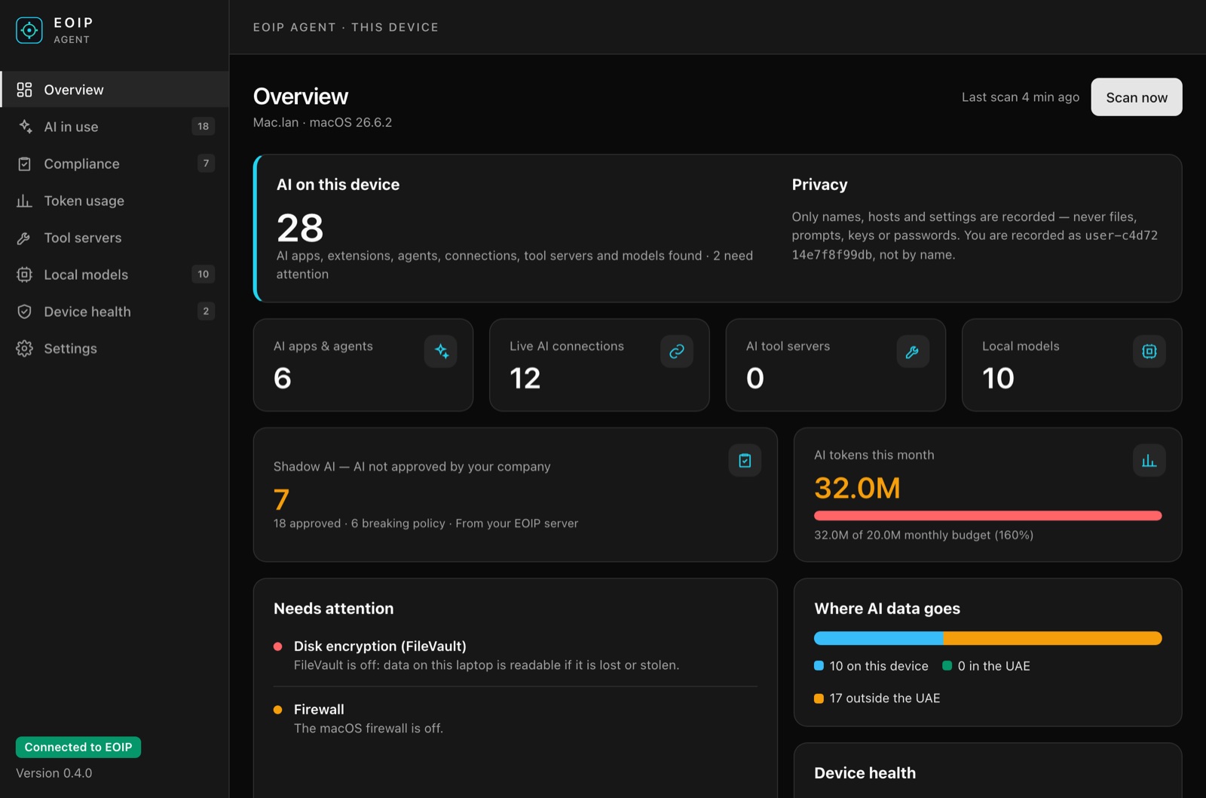Click the Connected to EOIP status badge

pyautogui.click(x=78, y=747)
